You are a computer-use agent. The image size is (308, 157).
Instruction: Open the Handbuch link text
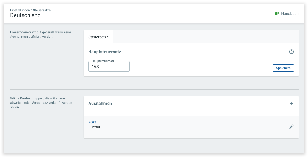click(290, 13)
